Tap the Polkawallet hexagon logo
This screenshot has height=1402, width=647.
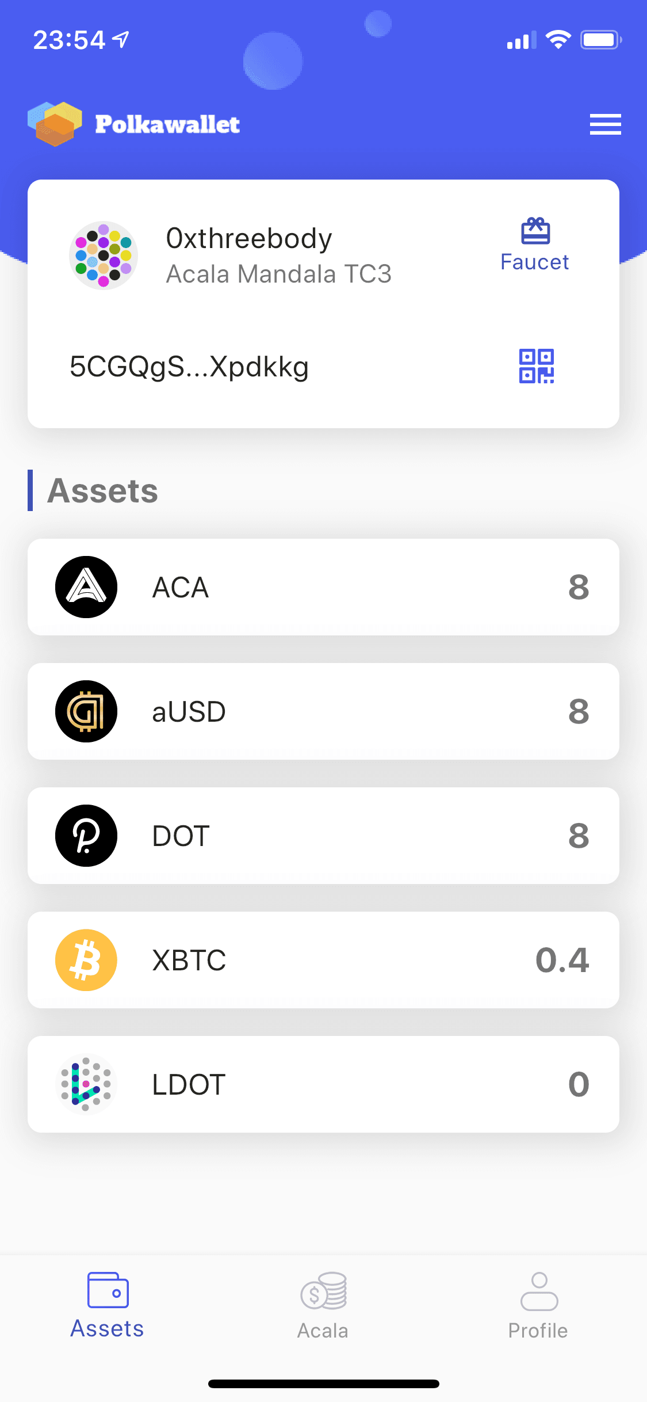click(55, 124)
